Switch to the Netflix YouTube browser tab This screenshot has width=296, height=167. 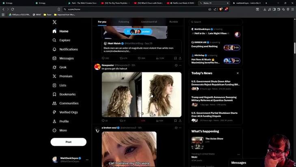tap(181, 3)
